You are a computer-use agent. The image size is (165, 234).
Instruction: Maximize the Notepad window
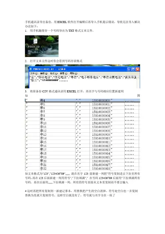133,69
